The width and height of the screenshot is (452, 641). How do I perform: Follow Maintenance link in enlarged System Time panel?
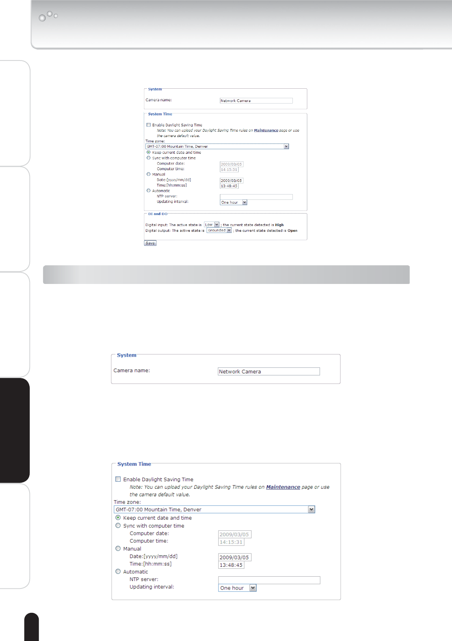(283, 487)
